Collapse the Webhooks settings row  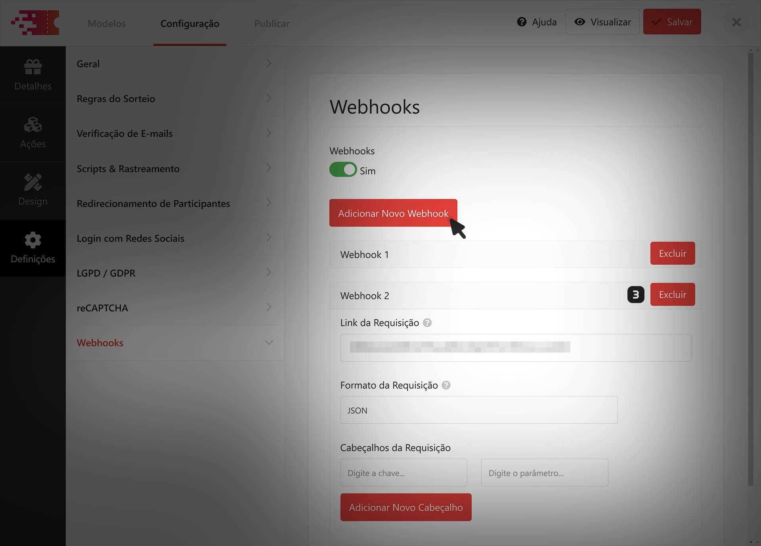click(x=175, y=343)
